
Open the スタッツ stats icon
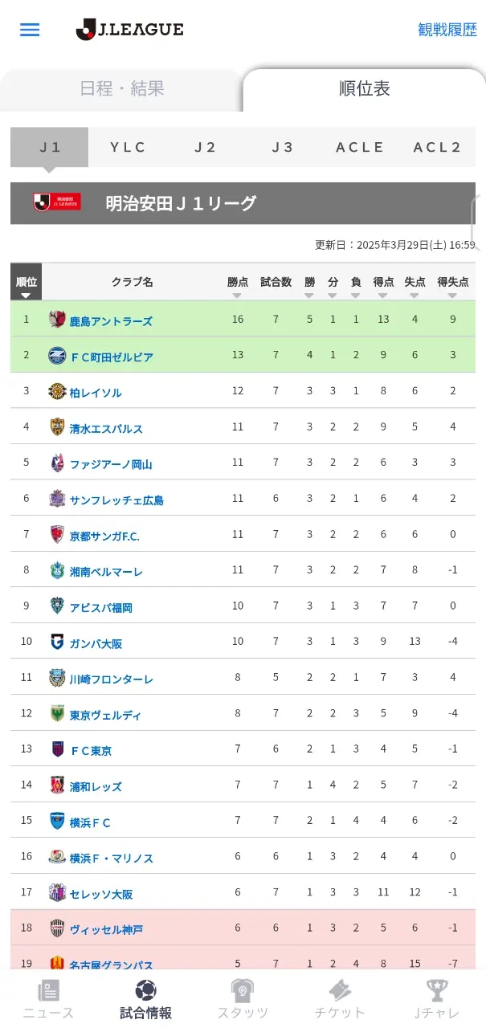(243, 990)
